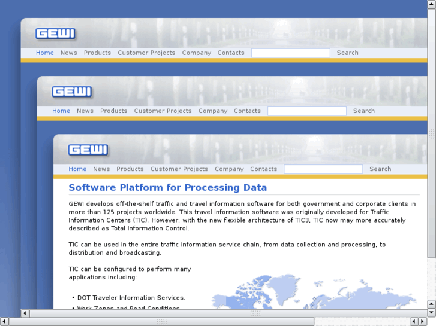Open News in the outermost navigation bar
The width and height of the screenshot is (436, 326).
tap(69, 53)
